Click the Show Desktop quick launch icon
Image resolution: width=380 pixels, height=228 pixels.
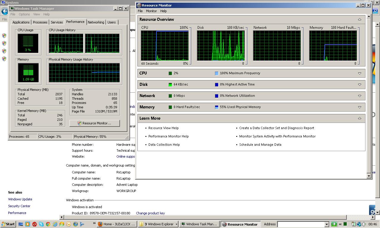21,224
